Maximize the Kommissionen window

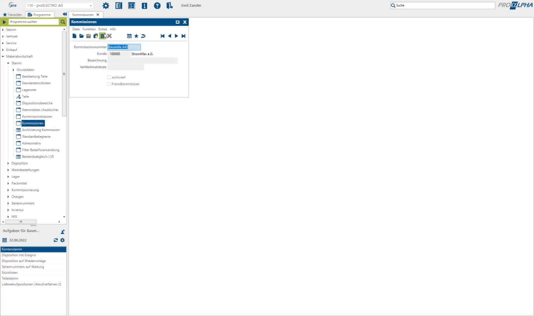tap(178, 22)
